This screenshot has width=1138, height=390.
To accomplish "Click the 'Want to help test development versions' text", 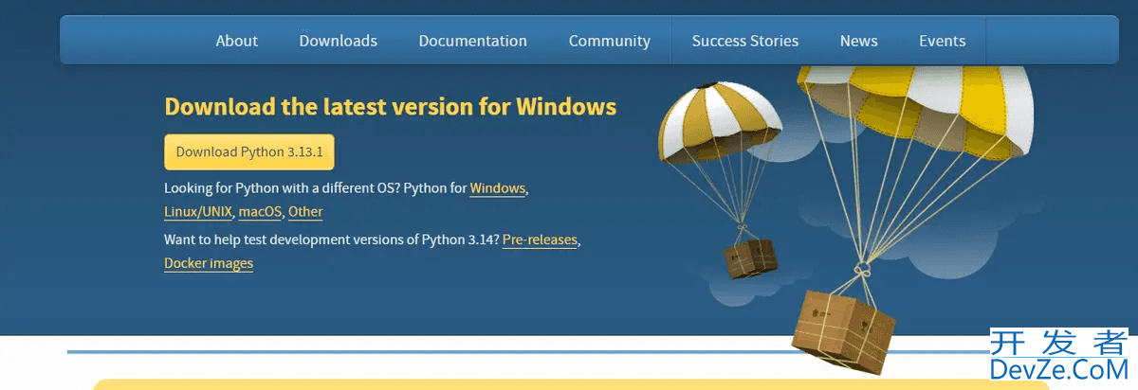I will (291, 239).
